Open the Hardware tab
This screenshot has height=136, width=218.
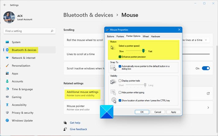155,36
